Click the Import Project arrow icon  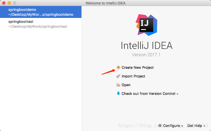point(118,76)
